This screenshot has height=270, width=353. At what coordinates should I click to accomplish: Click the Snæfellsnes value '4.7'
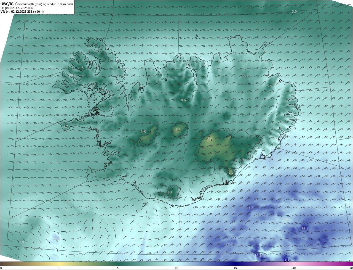point(65,127)
